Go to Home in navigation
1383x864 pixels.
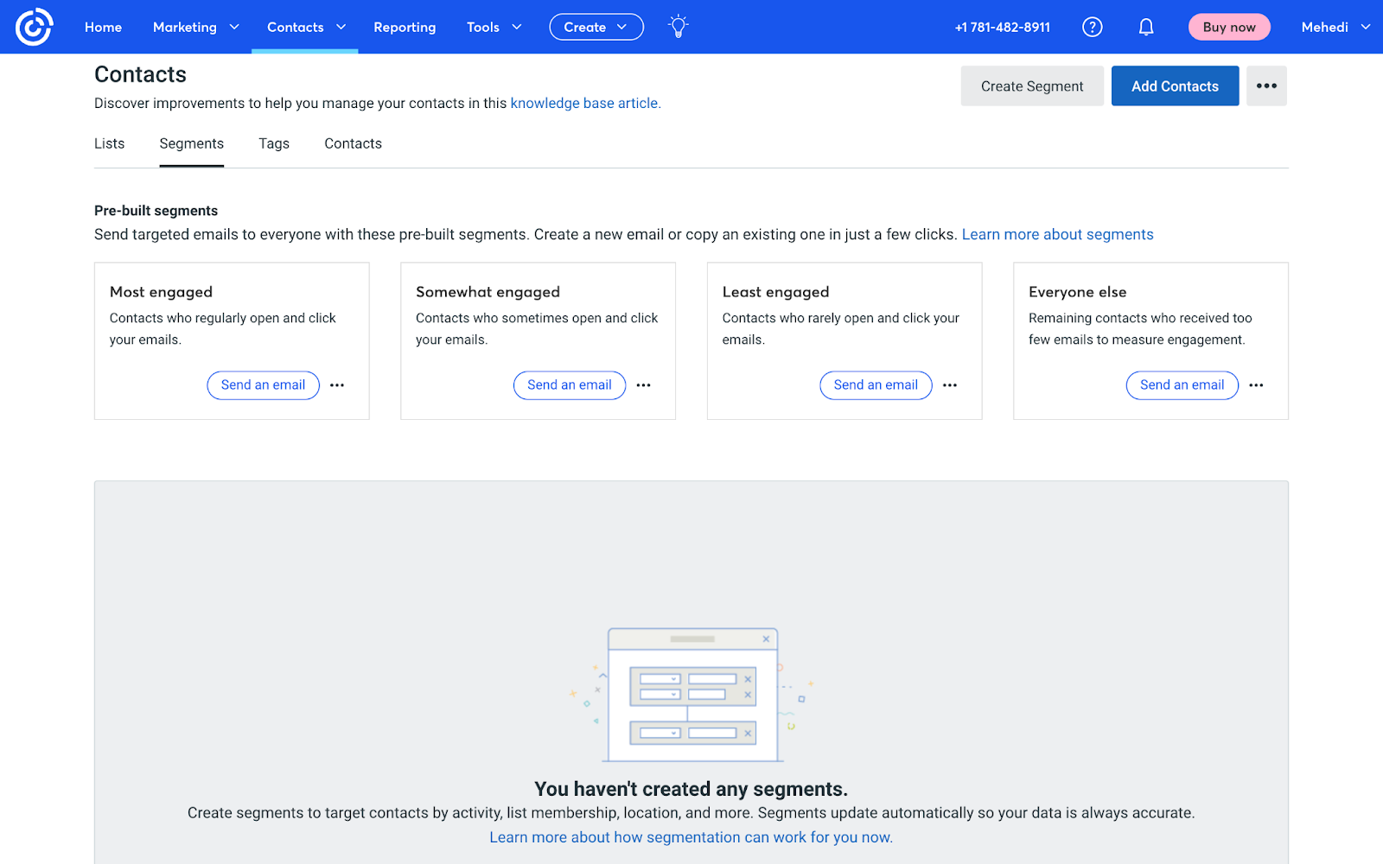[103, 27]
